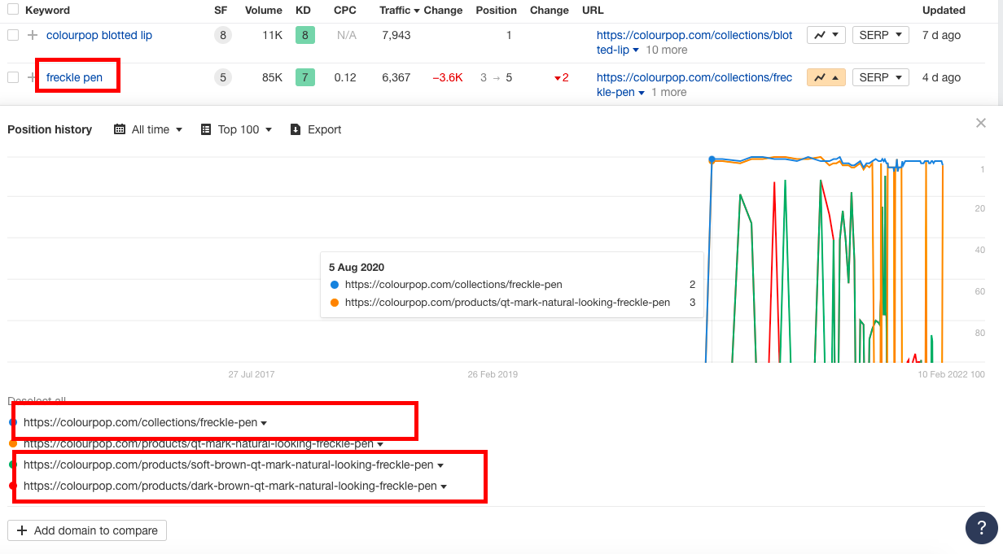Open dropdown for soft-brown-qt-mark legend URL
The image size is (1003, 554).
click(x=440, y=465)
